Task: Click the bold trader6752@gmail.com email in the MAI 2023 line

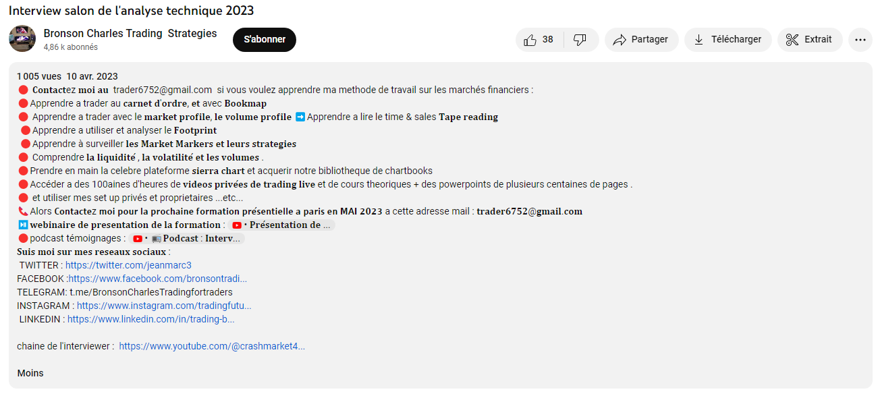Action: [x=530, y=211]
